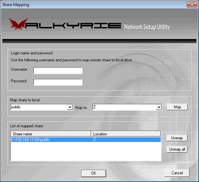This screenshot has height=182, width=199.
Task: Click the Unmap all button
Action: (177, 149)
